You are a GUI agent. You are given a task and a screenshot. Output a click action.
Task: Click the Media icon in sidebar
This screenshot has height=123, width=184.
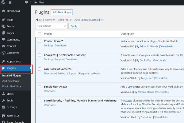pyautogui.click(x=3, y=26)
